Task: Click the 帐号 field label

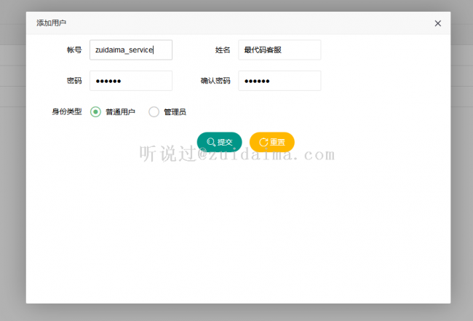Action: 74,50
